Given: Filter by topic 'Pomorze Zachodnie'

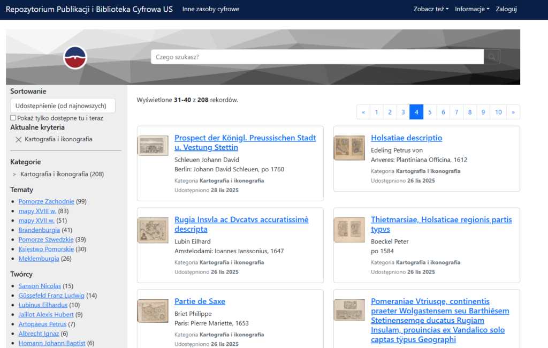Looking at the screenshot, I should tap(46, 201).
